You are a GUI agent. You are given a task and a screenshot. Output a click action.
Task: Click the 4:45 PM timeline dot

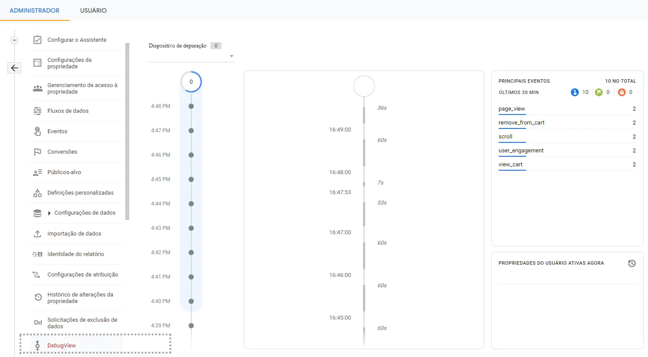pos(191,179)
